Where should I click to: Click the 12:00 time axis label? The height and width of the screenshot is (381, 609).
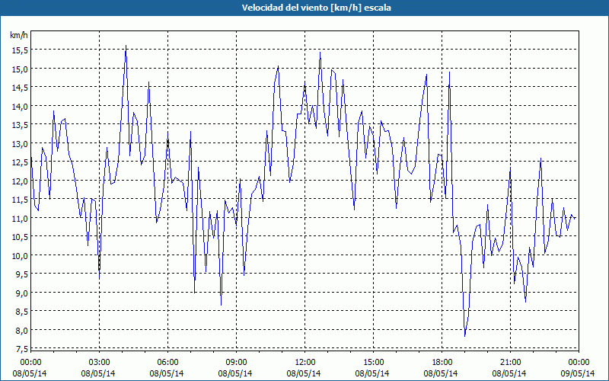click(x=305, y=363)
